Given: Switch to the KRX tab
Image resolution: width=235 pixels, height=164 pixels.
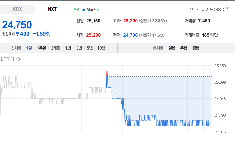Looking at the screenshot, I should pyautogui.click(x=17, y=9).
